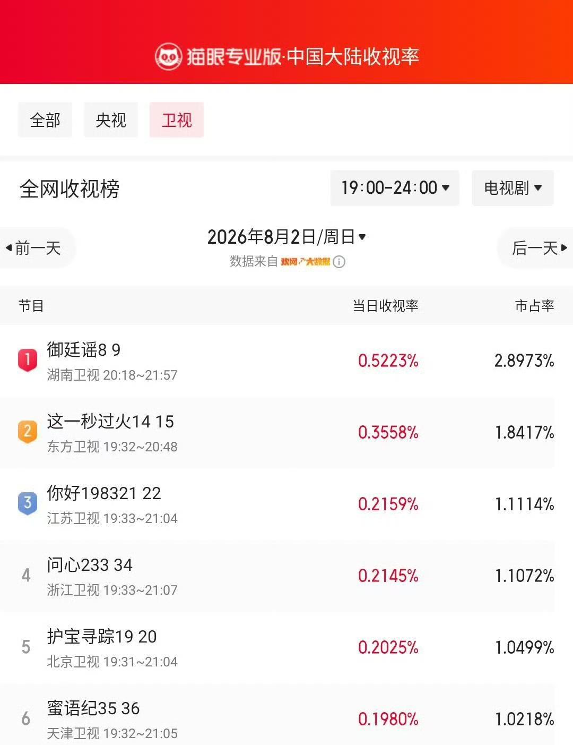Open the 2026年8月2日 date picker
Screen dimensions: 573x745
[x=286, y=237]
